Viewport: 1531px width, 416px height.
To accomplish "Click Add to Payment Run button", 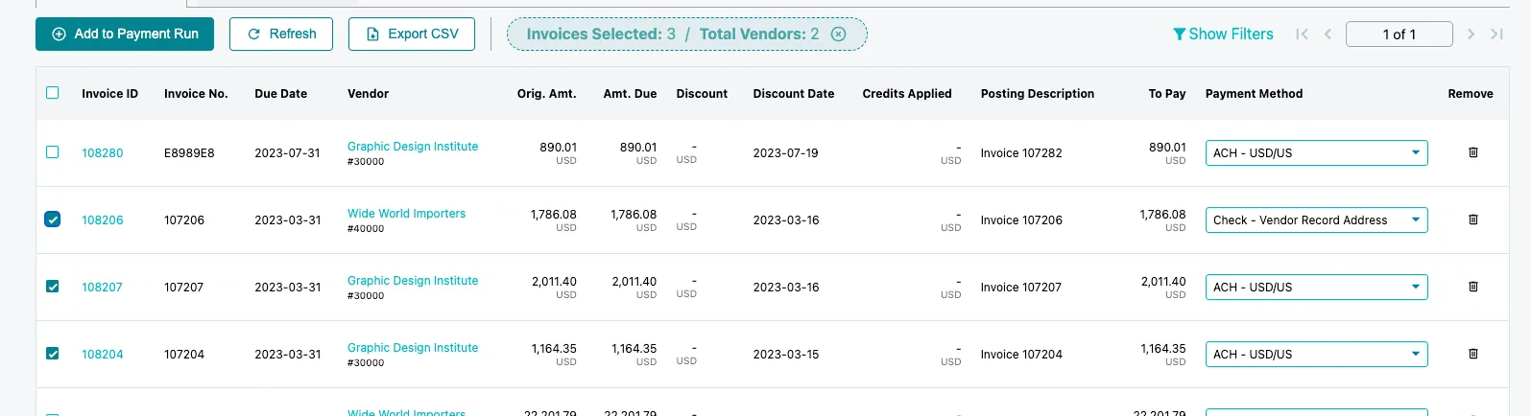I will (125, 34).
